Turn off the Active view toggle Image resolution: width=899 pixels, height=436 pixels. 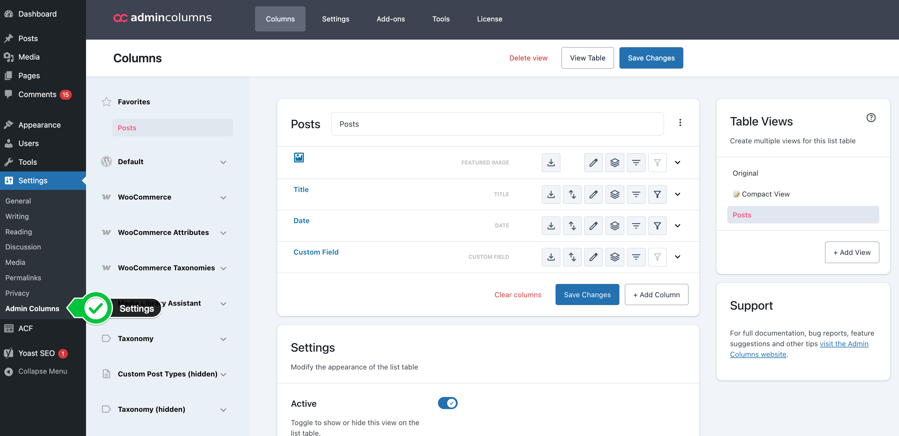click(x=447, y=403)
